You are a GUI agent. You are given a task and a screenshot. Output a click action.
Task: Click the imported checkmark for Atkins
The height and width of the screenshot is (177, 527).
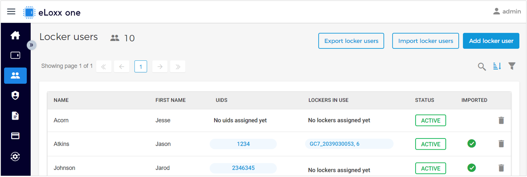(471, 144)
